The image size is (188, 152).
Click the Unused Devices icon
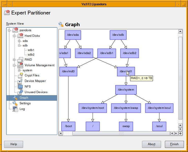point(20,92)
